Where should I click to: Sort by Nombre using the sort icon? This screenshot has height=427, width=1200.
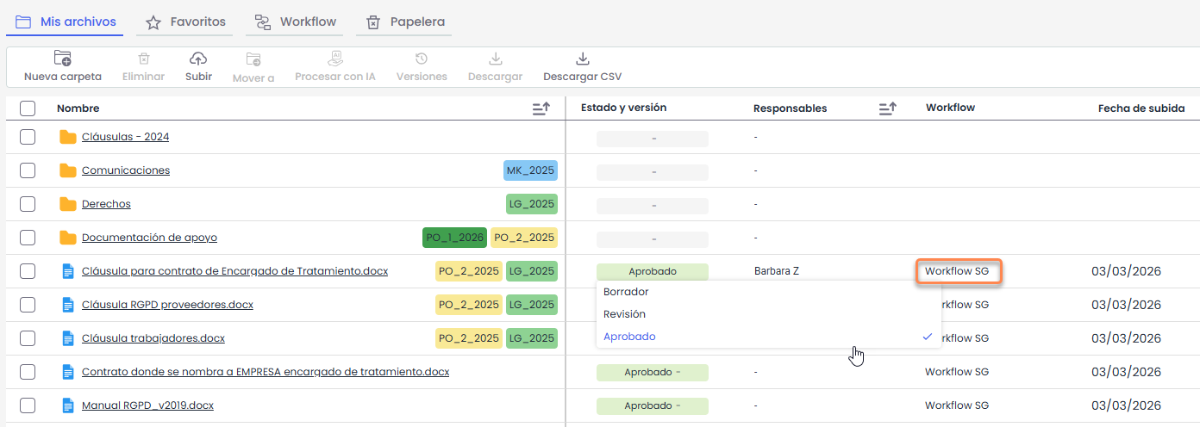click(541, 108)
